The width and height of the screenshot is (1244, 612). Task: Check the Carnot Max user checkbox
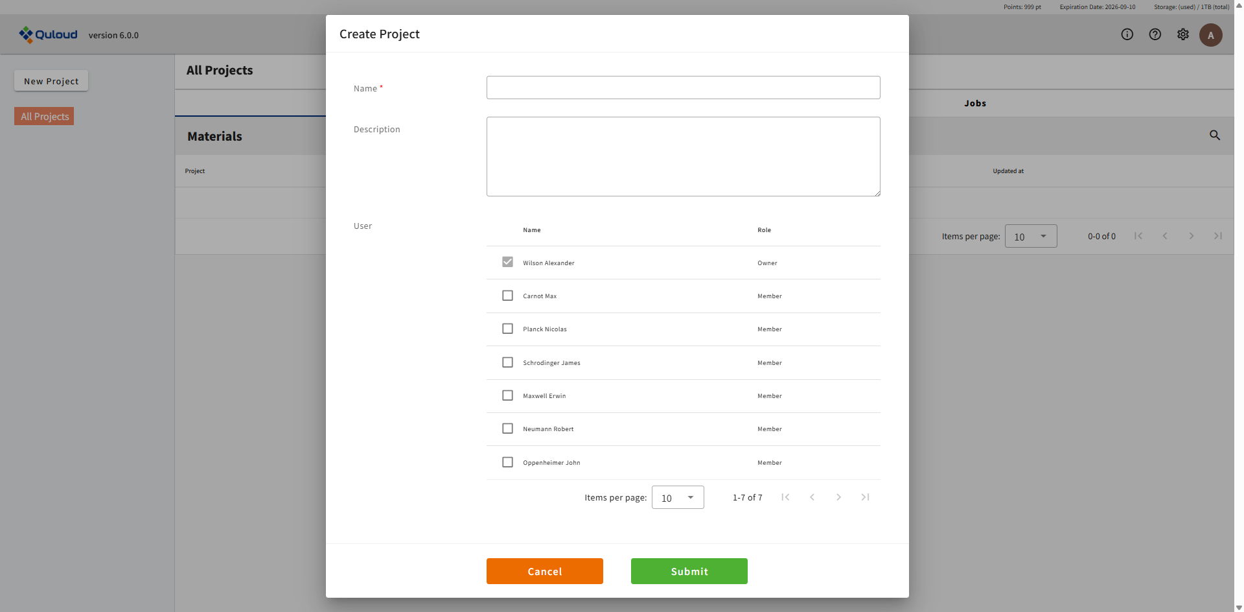click(507, 296)
